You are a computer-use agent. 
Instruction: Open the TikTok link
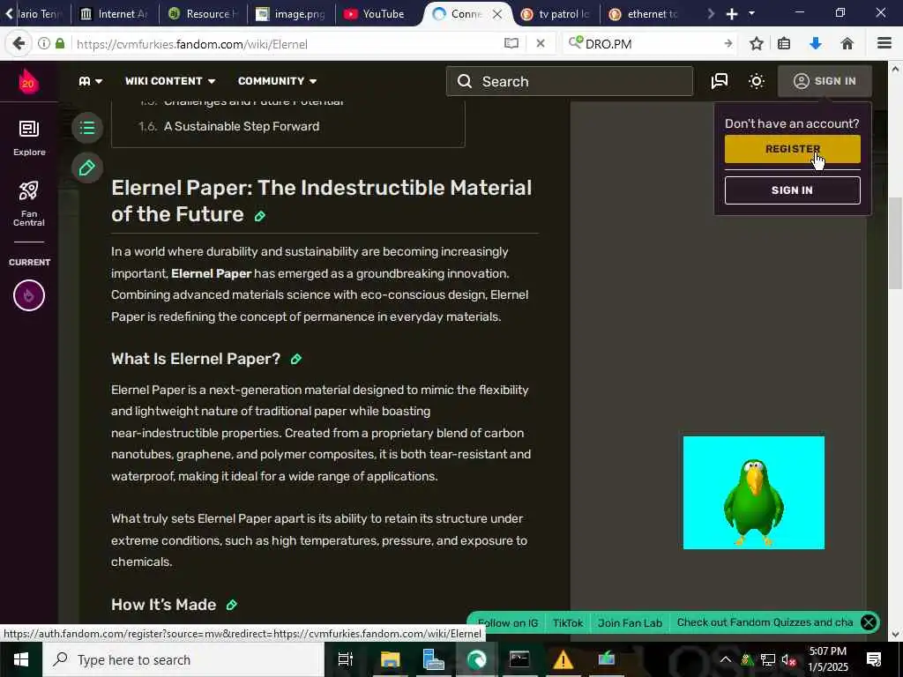(568, 623)
